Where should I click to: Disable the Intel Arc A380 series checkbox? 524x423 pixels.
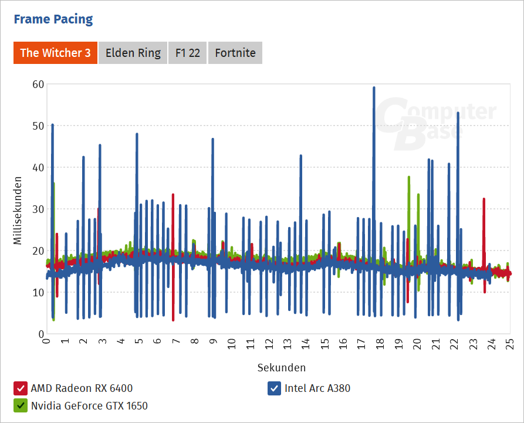[x=274, y=388]
